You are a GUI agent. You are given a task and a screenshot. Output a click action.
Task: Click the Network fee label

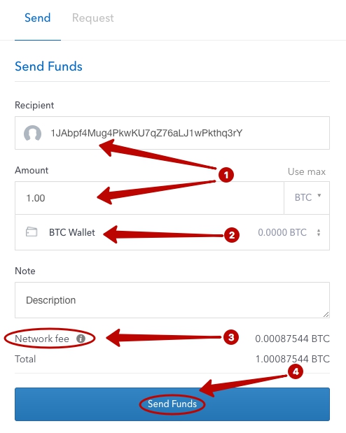[42, 339]
